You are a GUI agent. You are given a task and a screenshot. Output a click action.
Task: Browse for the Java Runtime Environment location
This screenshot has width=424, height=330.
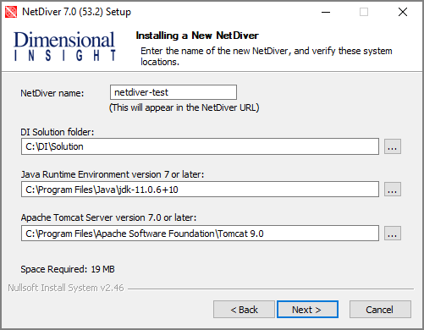[393, 190]
